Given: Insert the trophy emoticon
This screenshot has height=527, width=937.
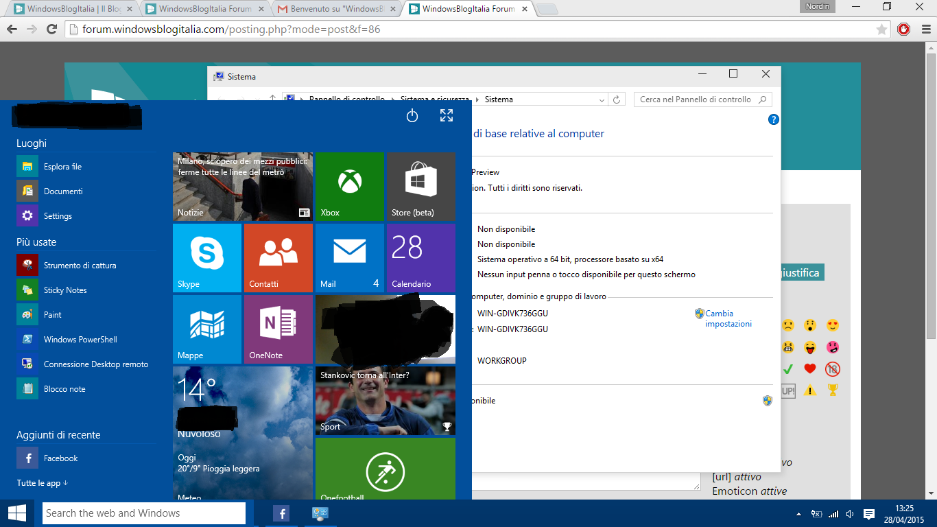Looking at the screenshot, I should tap(833, 390).
